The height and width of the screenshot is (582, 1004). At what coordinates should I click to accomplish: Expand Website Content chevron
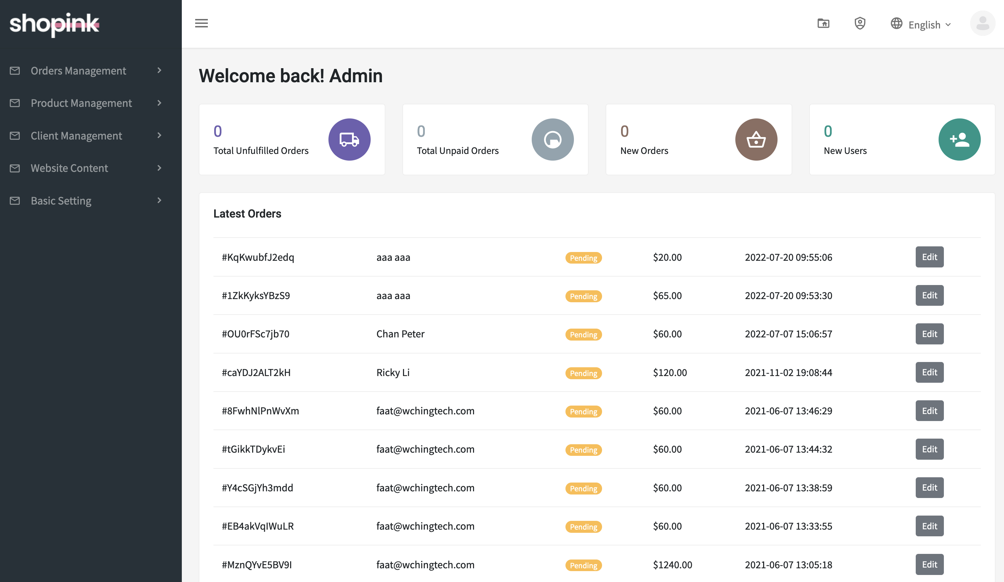(x=159, y=168)
